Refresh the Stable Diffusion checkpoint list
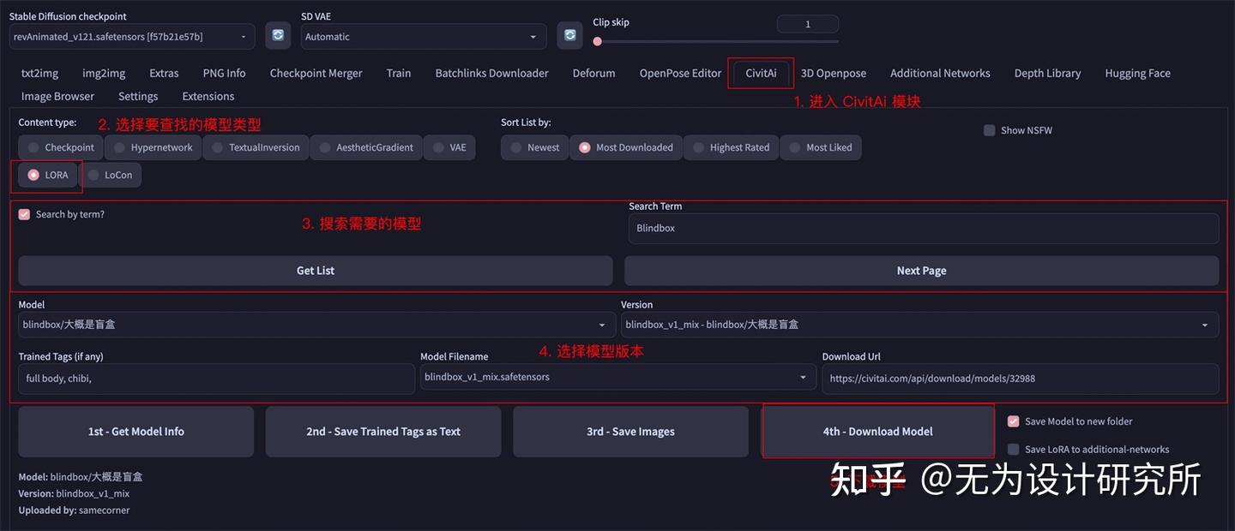 pos(278,35)
